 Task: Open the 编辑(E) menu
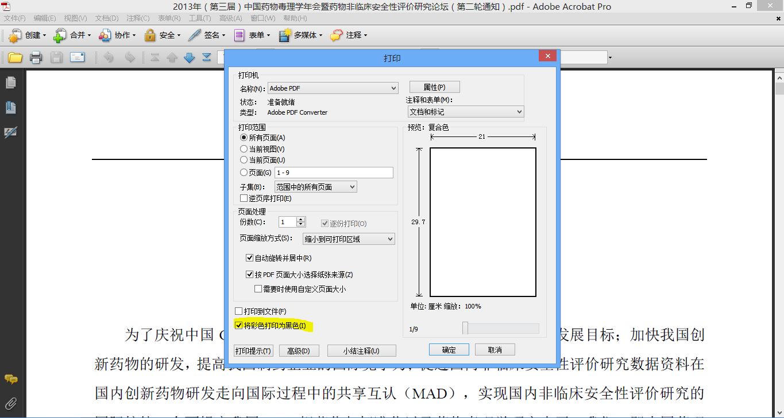[45, 18]
